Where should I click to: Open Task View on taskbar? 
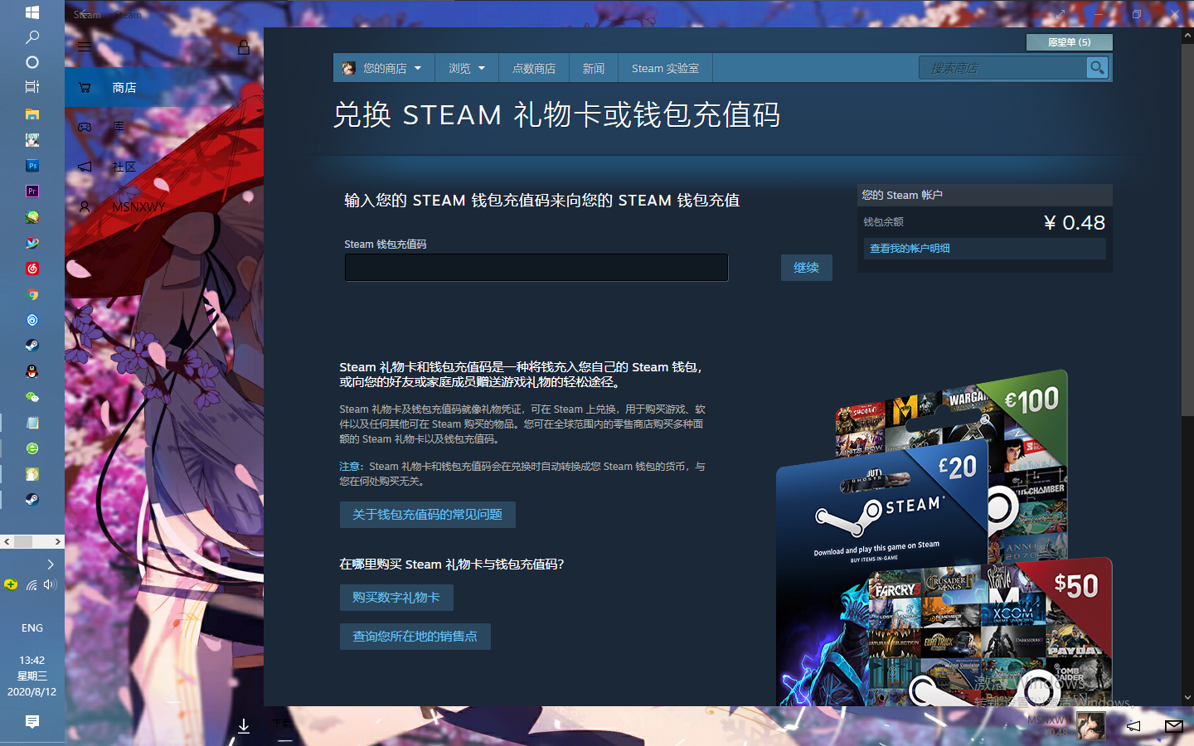click(32, 87)
